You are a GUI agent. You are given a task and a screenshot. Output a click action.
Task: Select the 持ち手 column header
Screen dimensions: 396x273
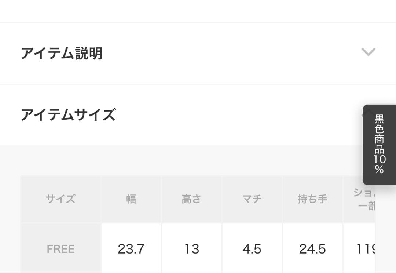312,199
